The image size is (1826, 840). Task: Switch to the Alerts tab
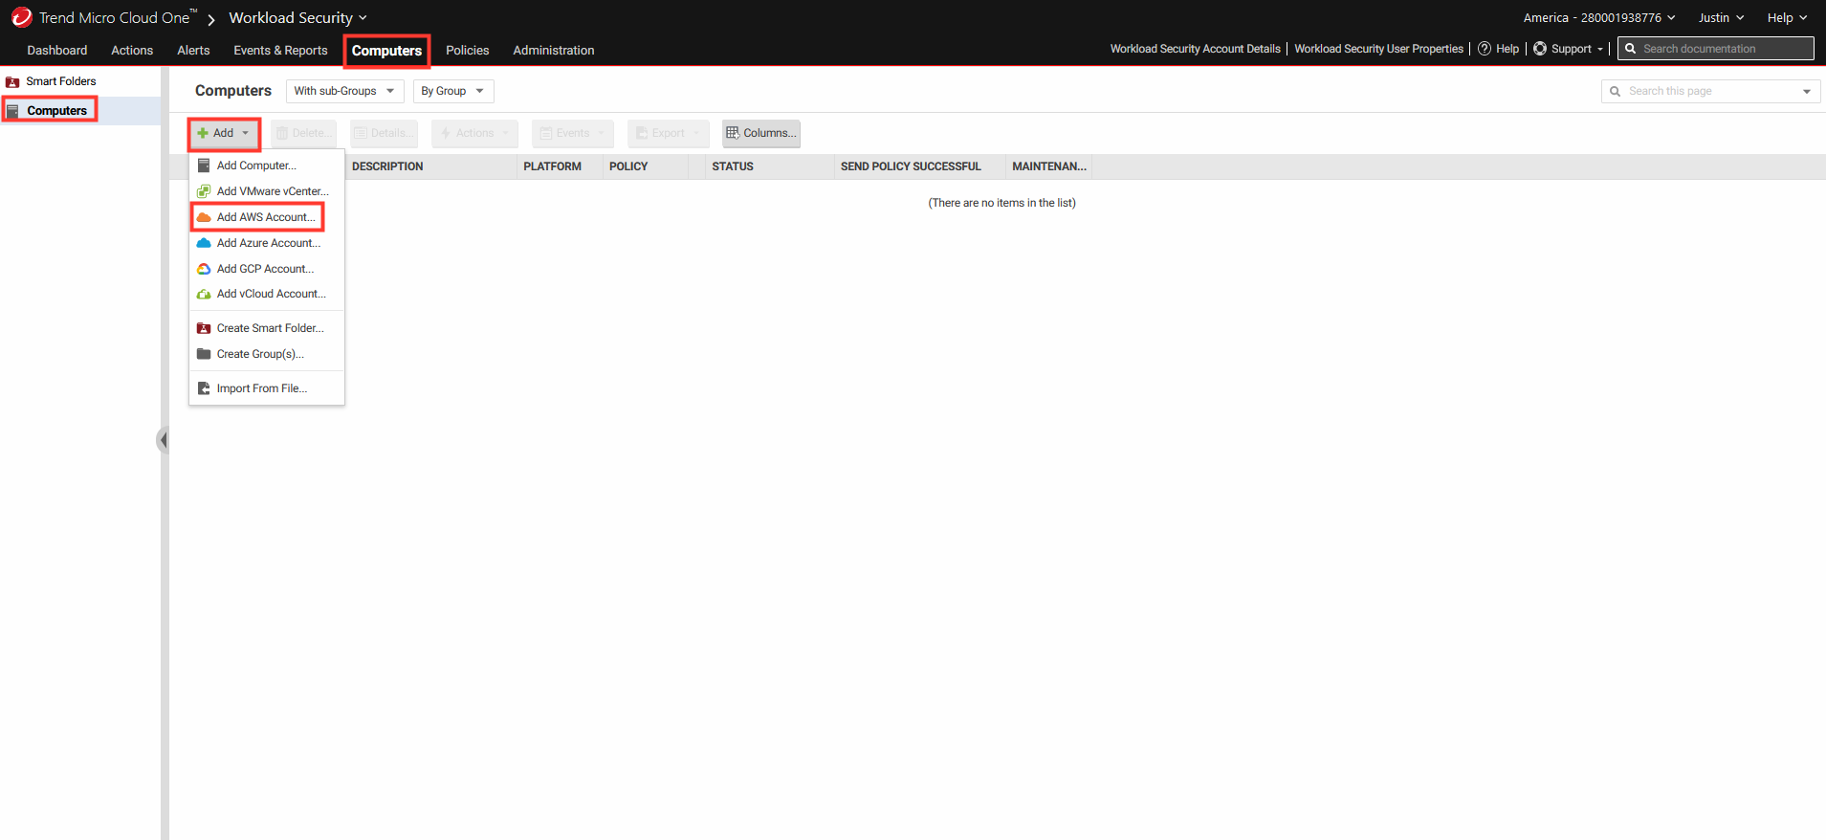pos(193,51)
